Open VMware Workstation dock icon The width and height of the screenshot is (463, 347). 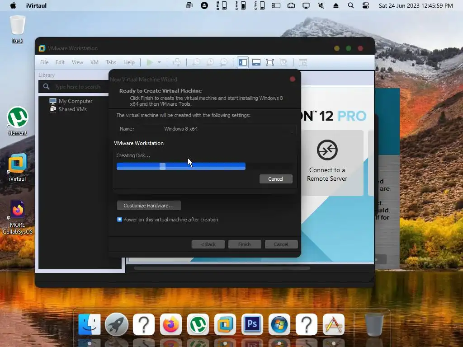click(225, 324)
